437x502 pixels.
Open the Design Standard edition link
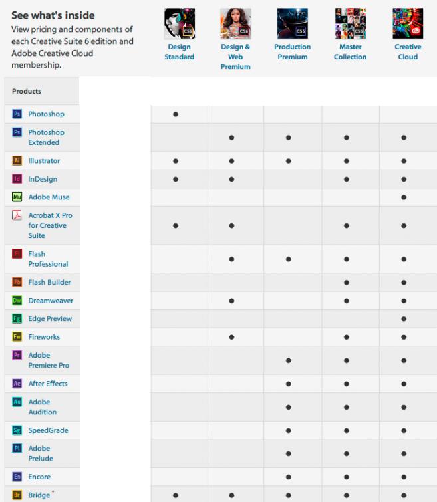pos(179,52)
